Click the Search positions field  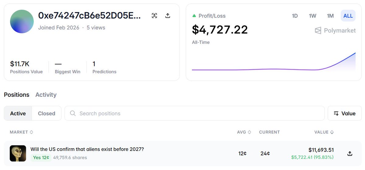pos(195,113)
